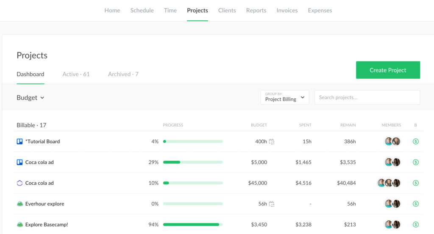Open member avatars of *Tutorial Board
Screen dimensions: 434x234
[x=392, y=142]
